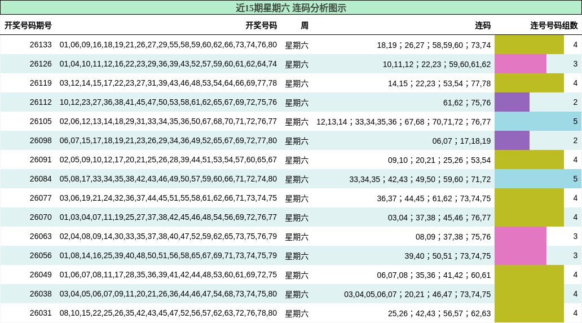
Task: Click 连码 cell 03,04；37,38；45,46；76,77
Action: tap(439, 218)
